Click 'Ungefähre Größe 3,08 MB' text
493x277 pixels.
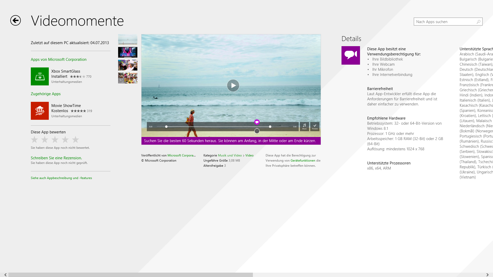(222, 161)
